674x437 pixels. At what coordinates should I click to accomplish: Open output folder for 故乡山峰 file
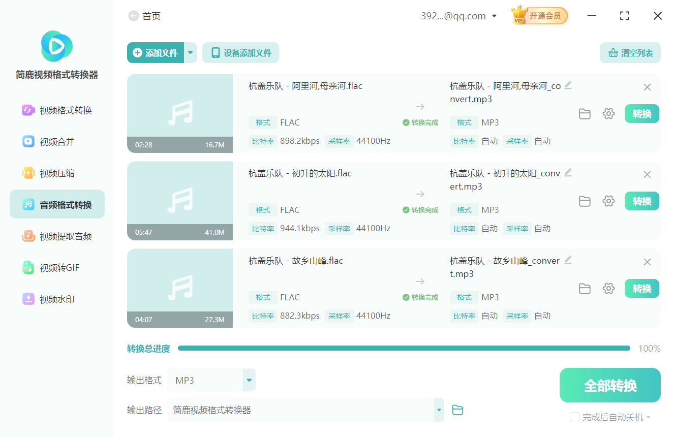point(585,288)
